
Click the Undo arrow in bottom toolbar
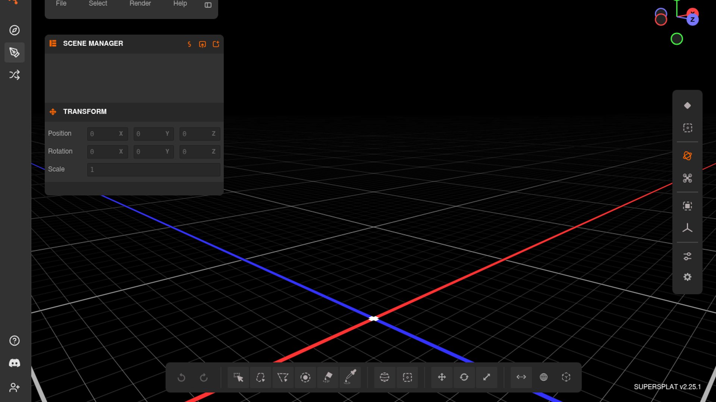pos(181,377)
